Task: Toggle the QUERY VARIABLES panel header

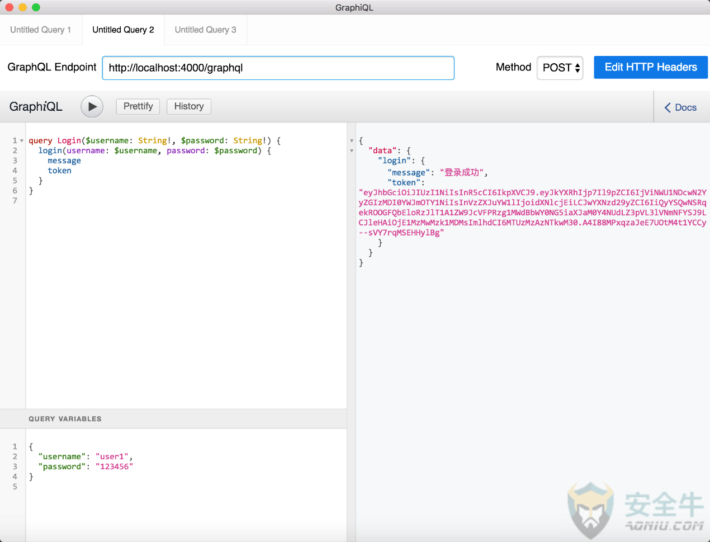Action: pyautogui.click(x=173, y=419)
